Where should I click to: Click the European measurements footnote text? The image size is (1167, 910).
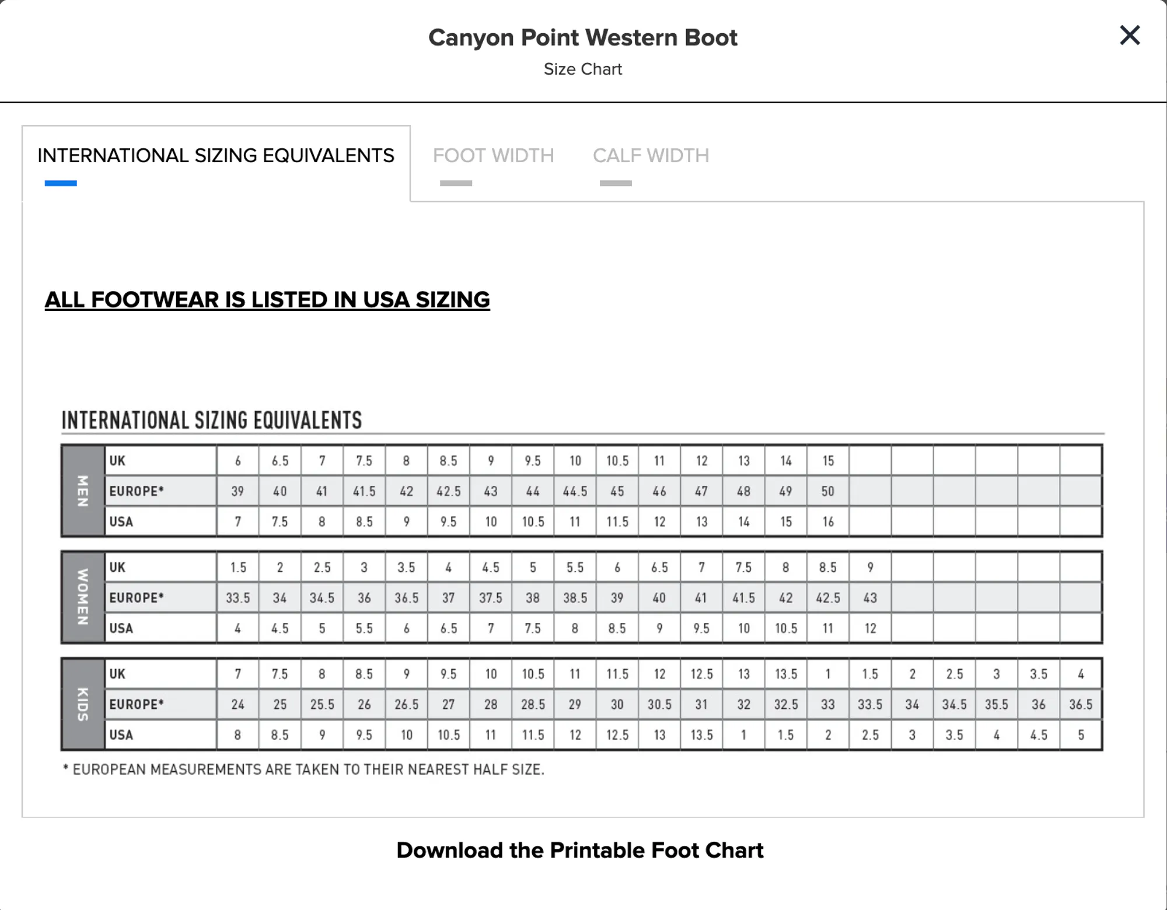pyautogui.click(x=303, y=769)
